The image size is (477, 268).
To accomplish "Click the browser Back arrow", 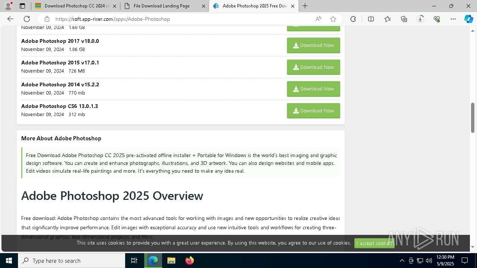I will (10, 19).
